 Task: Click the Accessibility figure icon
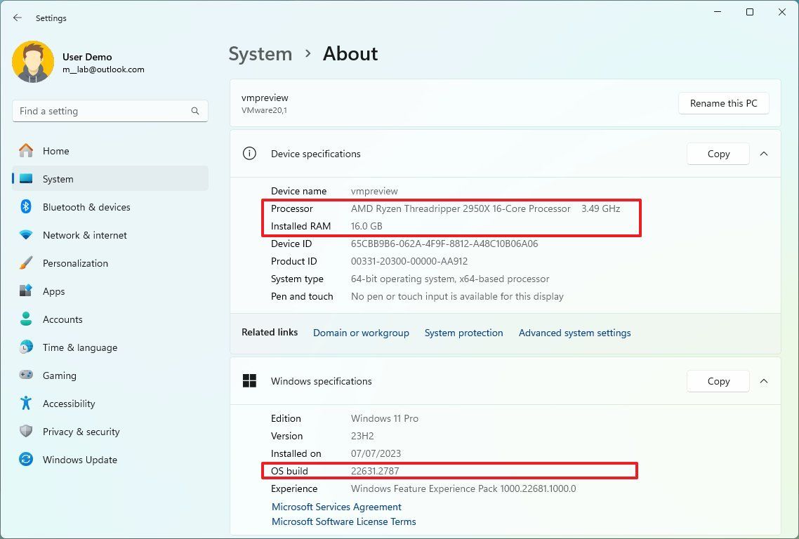pyautogui.click(x=26, y=404)
